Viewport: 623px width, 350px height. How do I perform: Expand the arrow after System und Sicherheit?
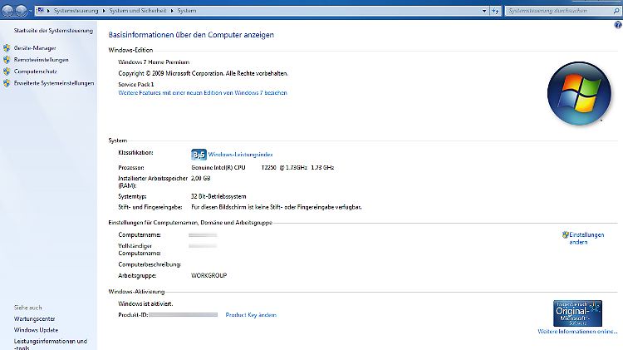tap(170, 12)
